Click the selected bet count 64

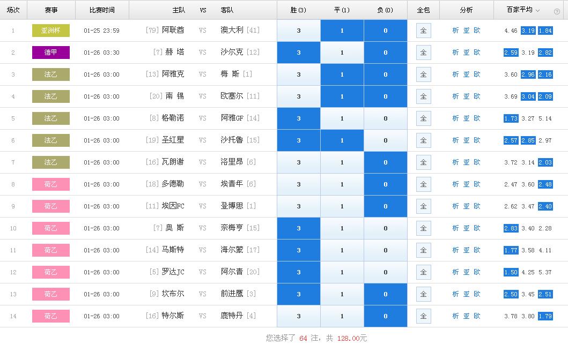click(x=303, y=338)
